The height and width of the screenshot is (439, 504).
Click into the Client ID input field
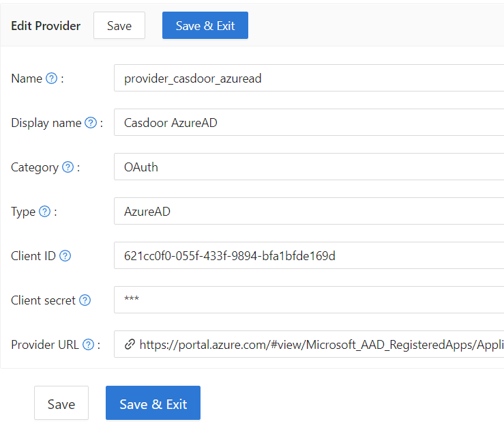click(308, 256)
